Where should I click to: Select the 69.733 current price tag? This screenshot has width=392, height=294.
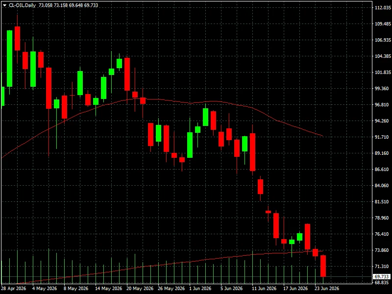pyautogui.click(x=382, y=276)
